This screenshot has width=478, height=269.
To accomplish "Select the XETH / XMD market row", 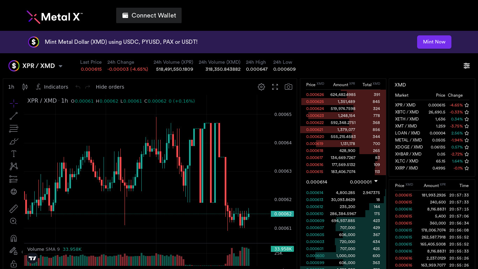I will [432, 119].
